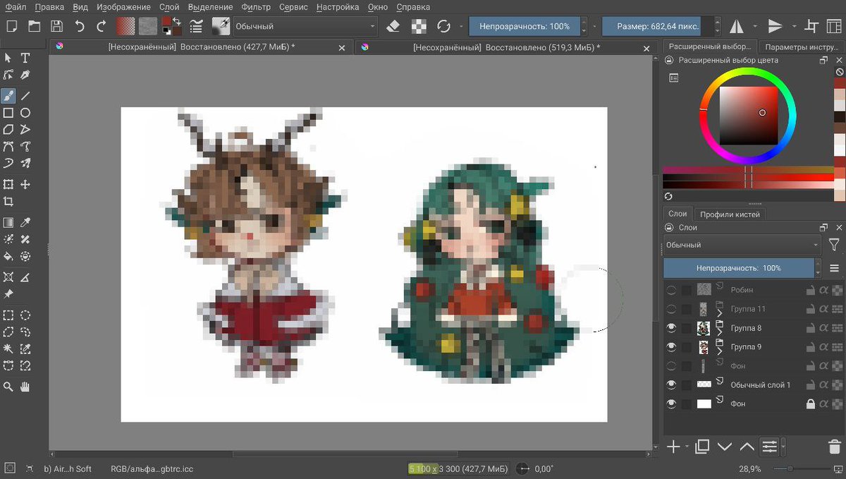Choose the Measure tool
The width and height of the screenshot is (846, 479).
25,277
